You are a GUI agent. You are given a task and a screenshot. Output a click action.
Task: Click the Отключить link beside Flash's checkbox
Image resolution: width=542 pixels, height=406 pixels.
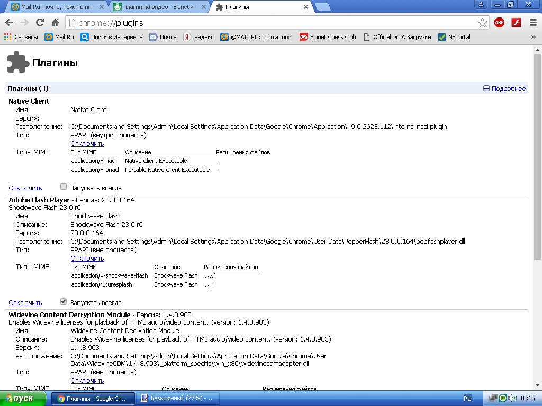[x=25, y=303]
